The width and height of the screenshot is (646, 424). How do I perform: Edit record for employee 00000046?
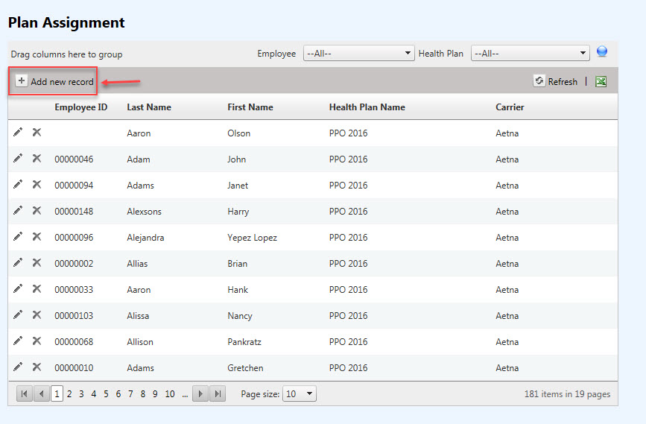click(18, 158)
